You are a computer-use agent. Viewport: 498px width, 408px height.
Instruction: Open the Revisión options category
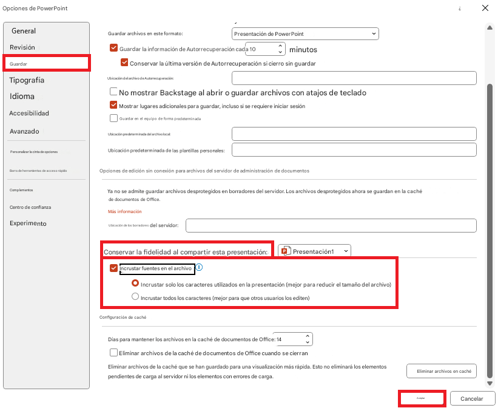pyautogui.click(x=22, y=47)
